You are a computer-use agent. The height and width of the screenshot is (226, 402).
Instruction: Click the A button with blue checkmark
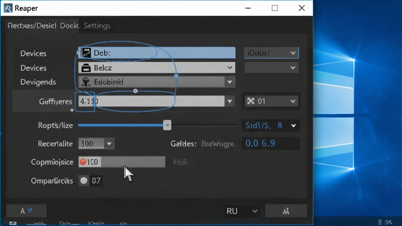tap(26, 211)
